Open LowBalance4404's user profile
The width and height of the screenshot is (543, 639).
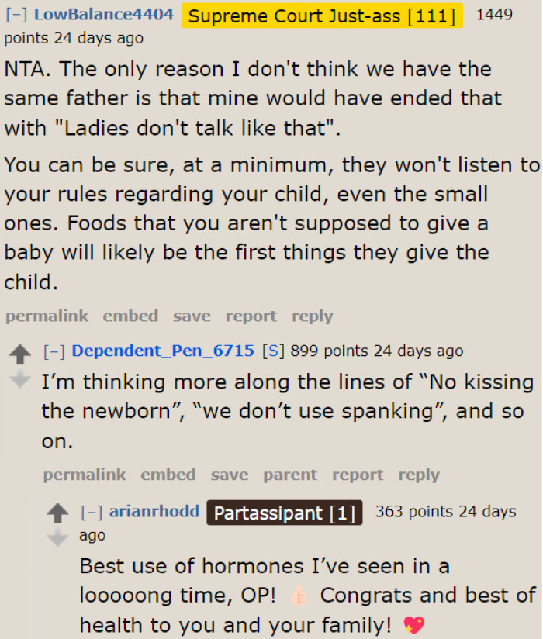pos(104,14)
